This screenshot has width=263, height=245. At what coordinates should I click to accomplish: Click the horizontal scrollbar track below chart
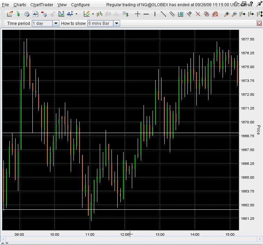pos(131,239)
